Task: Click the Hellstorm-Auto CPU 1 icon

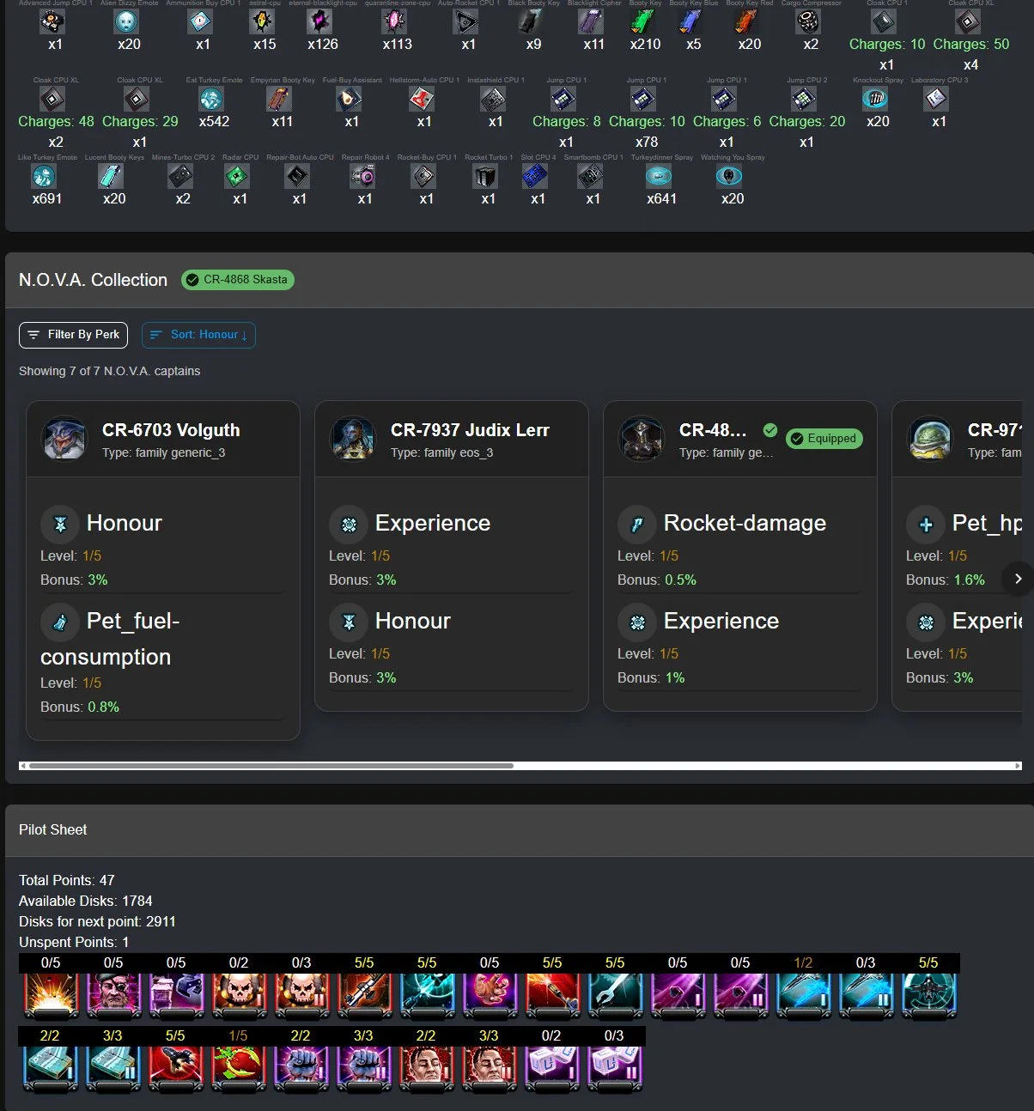Action: [422, 99]
